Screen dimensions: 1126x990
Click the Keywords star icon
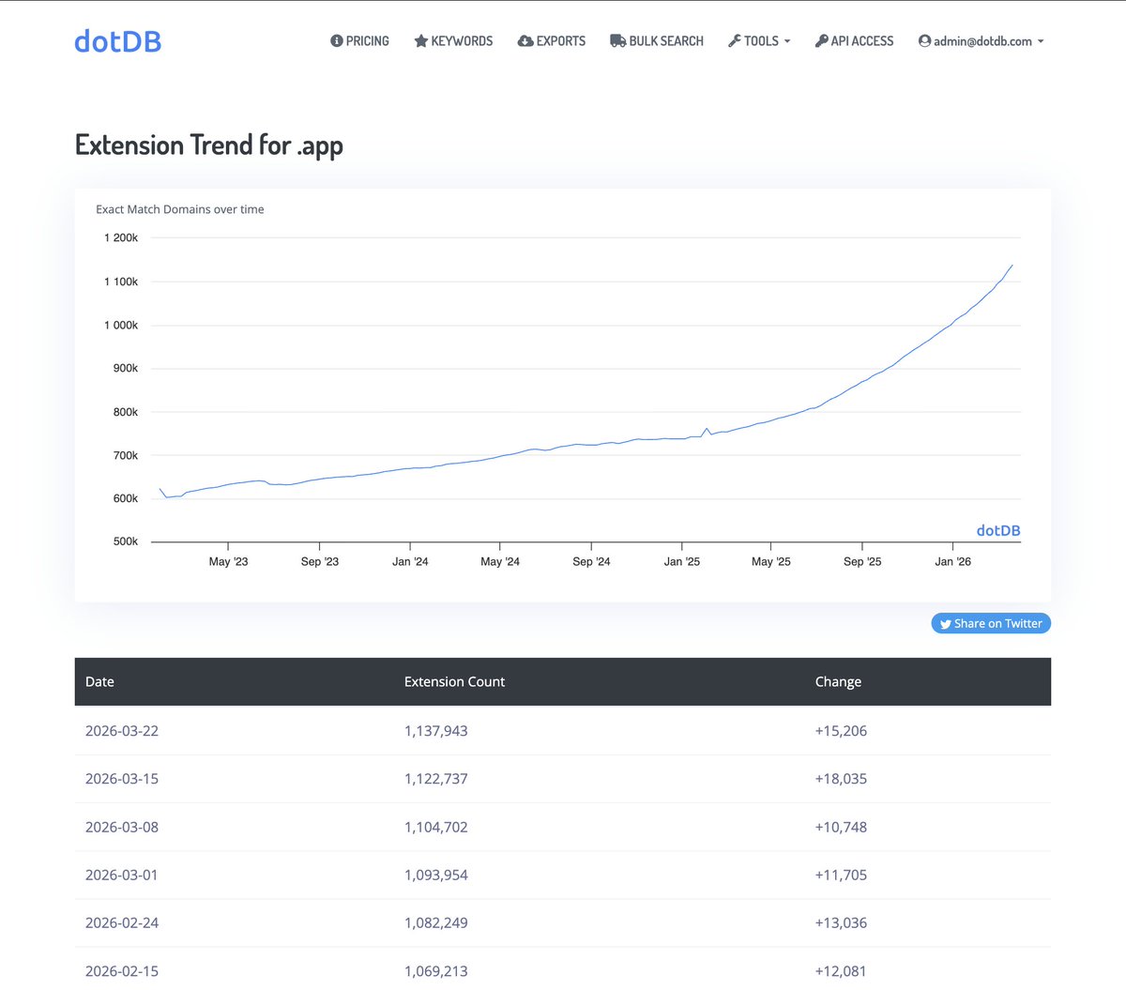point(421,41)
